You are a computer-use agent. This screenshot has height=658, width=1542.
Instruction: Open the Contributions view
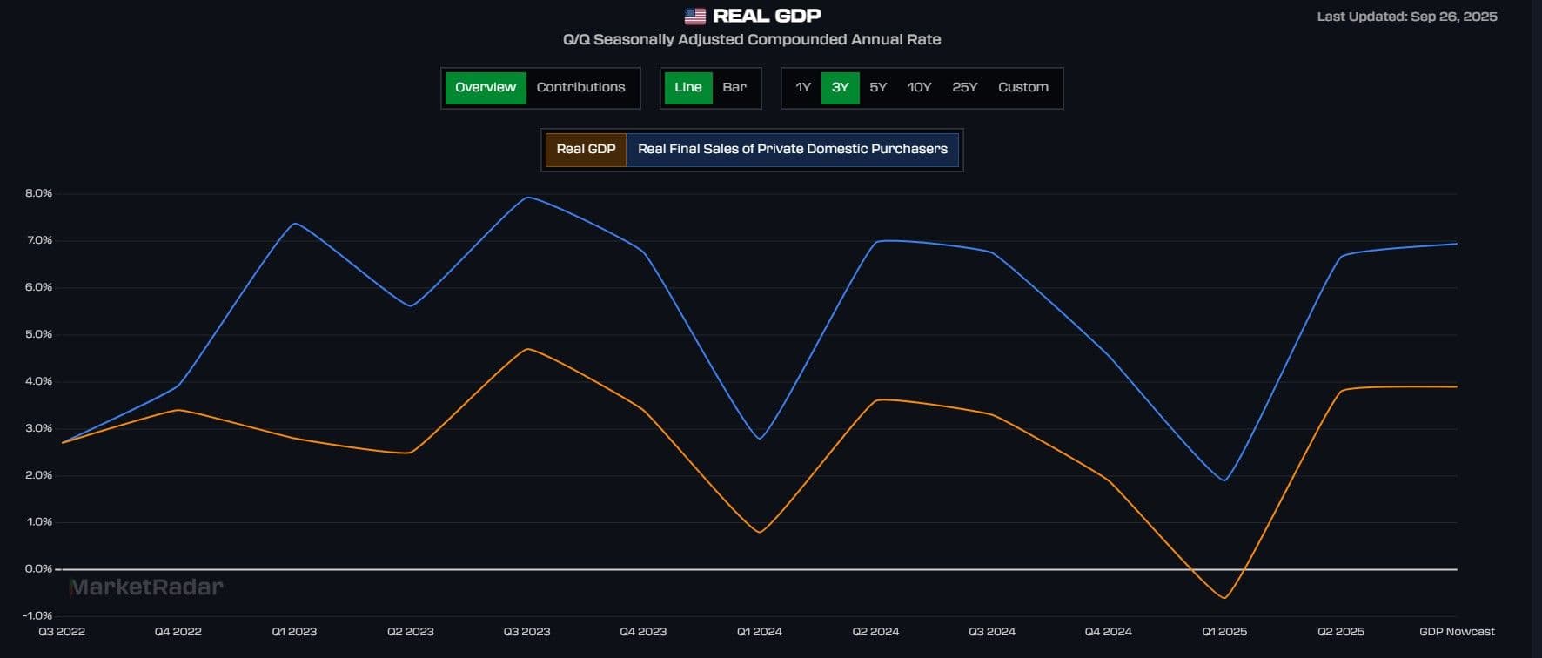point(580,88)
